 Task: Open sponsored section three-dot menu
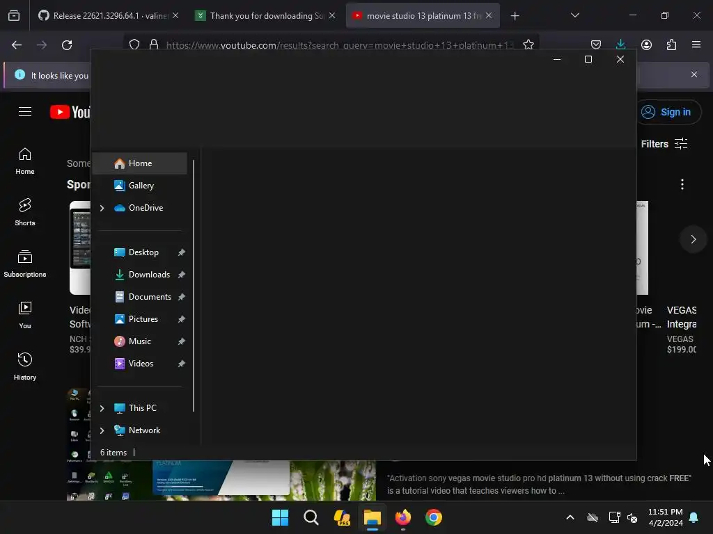pyautogui.click(x=682, y=184)
